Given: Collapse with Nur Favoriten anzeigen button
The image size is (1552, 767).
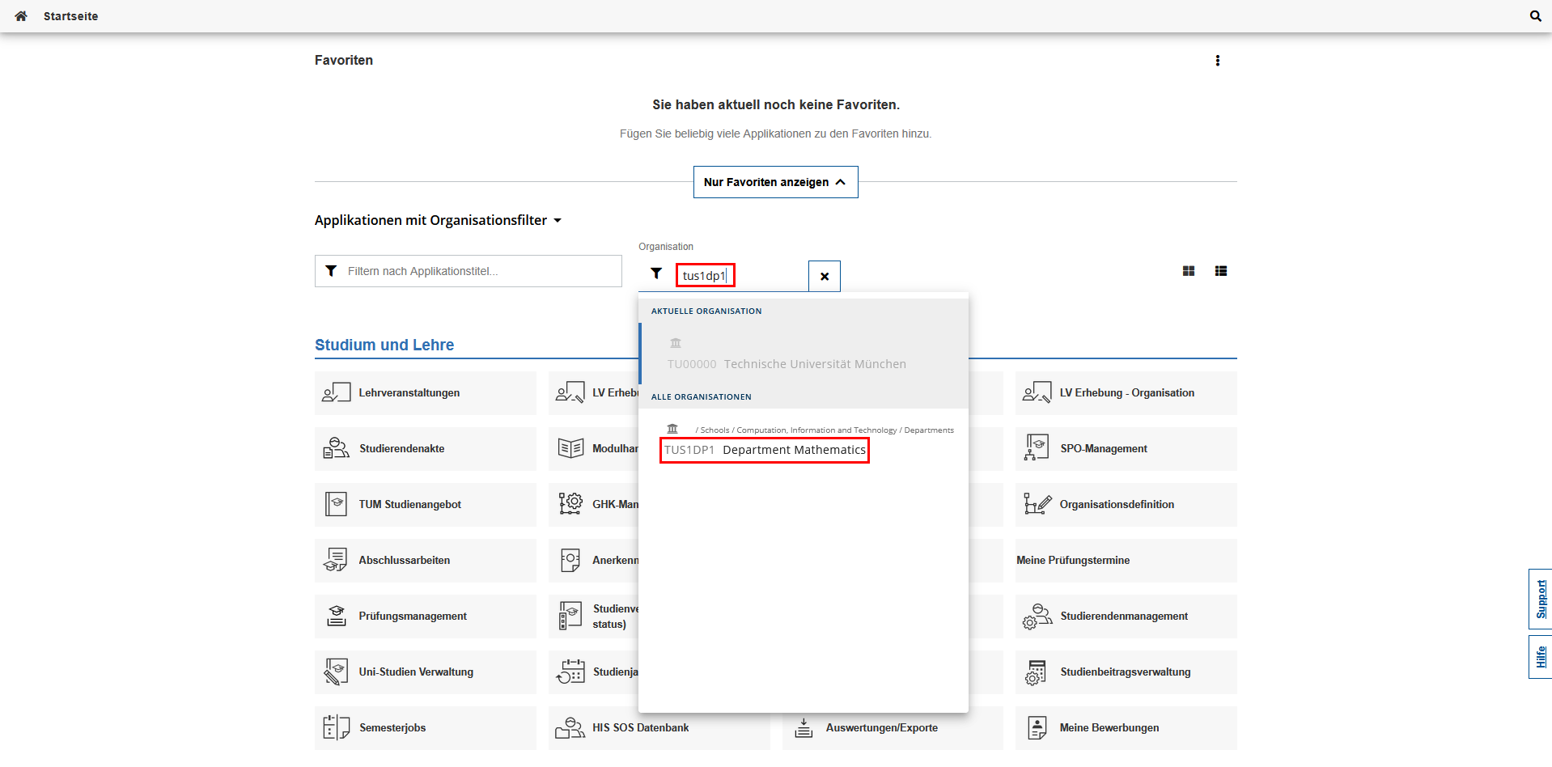Looking at the screenshot, I should point(774,182).
